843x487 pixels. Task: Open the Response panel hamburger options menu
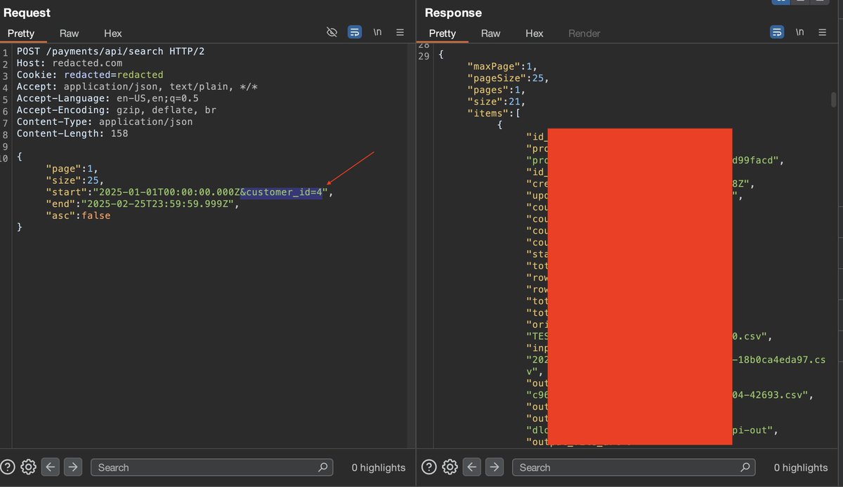[x=822, y=32]
